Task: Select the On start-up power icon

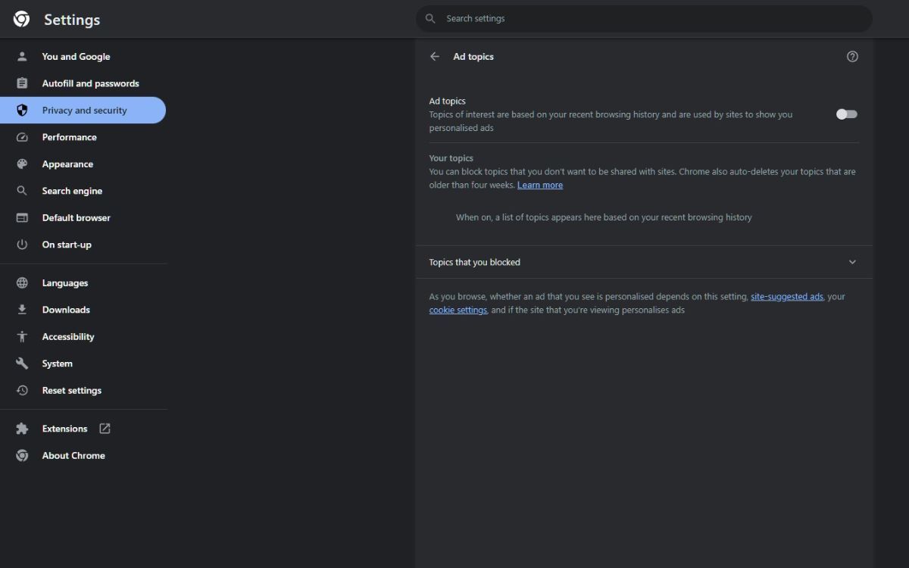Action: 22,244
